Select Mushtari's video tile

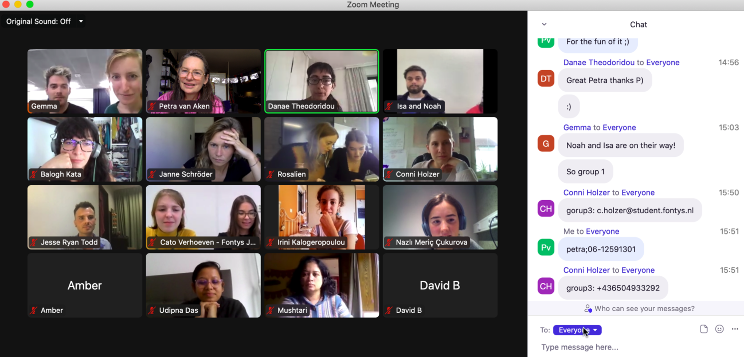click(x=322, y=285)
